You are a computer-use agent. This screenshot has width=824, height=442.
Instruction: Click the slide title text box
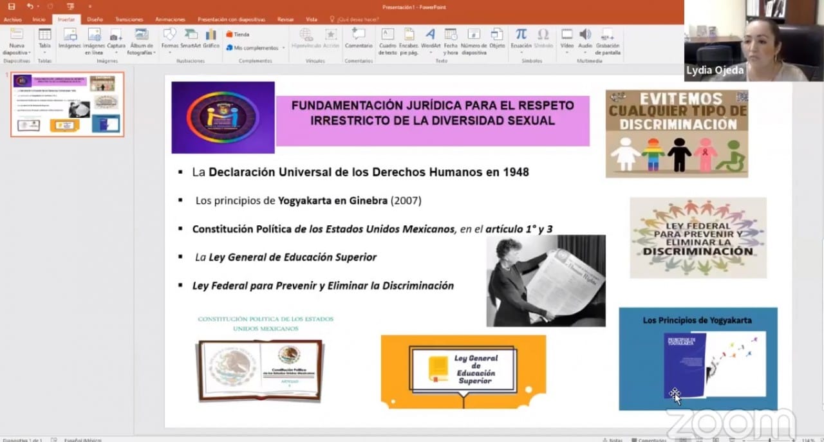point(433,120)
